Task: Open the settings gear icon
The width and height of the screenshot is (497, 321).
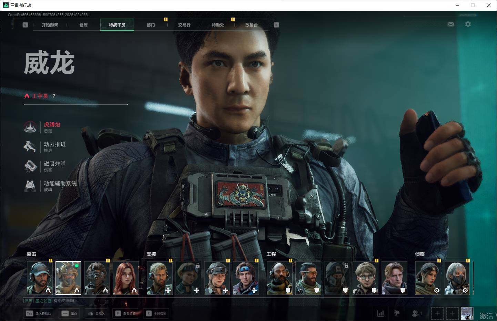Action: (x=468, y=24)
